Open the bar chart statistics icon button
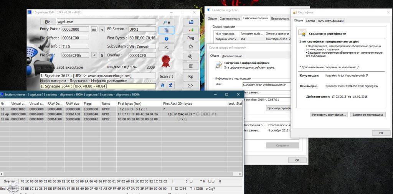Screen dimensions: 393x194 coord(190,30)
